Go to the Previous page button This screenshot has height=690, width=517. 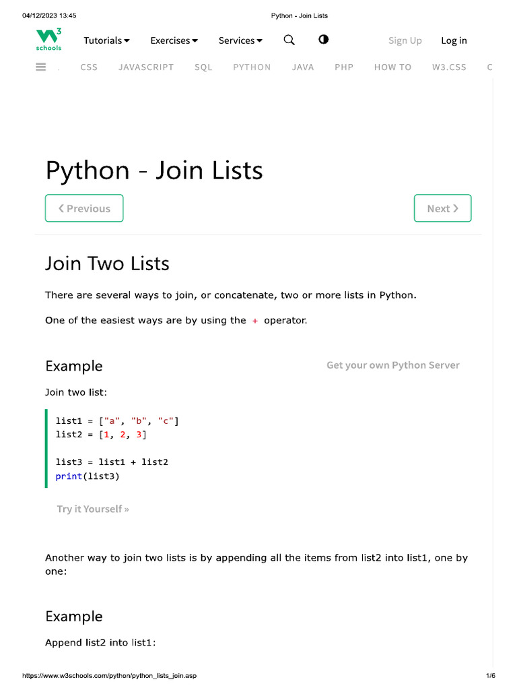[x=84, y=208]
